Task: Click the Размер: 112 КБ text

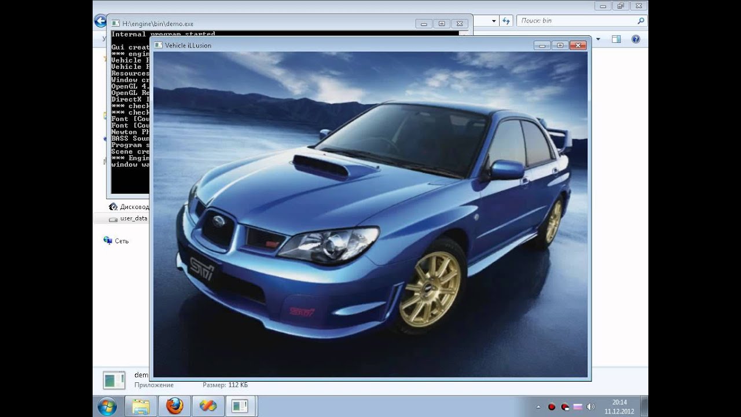Action: pyautogui.click(x=225, y=385)
